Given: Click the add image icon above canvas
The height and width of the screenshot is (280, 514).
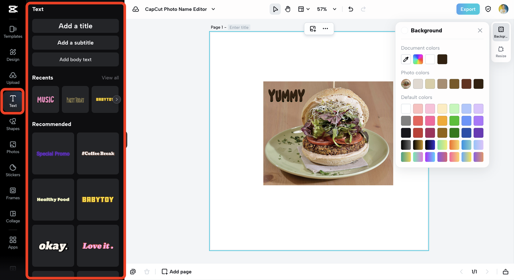Looking at the screenshot, I should [x=313, y=29].
